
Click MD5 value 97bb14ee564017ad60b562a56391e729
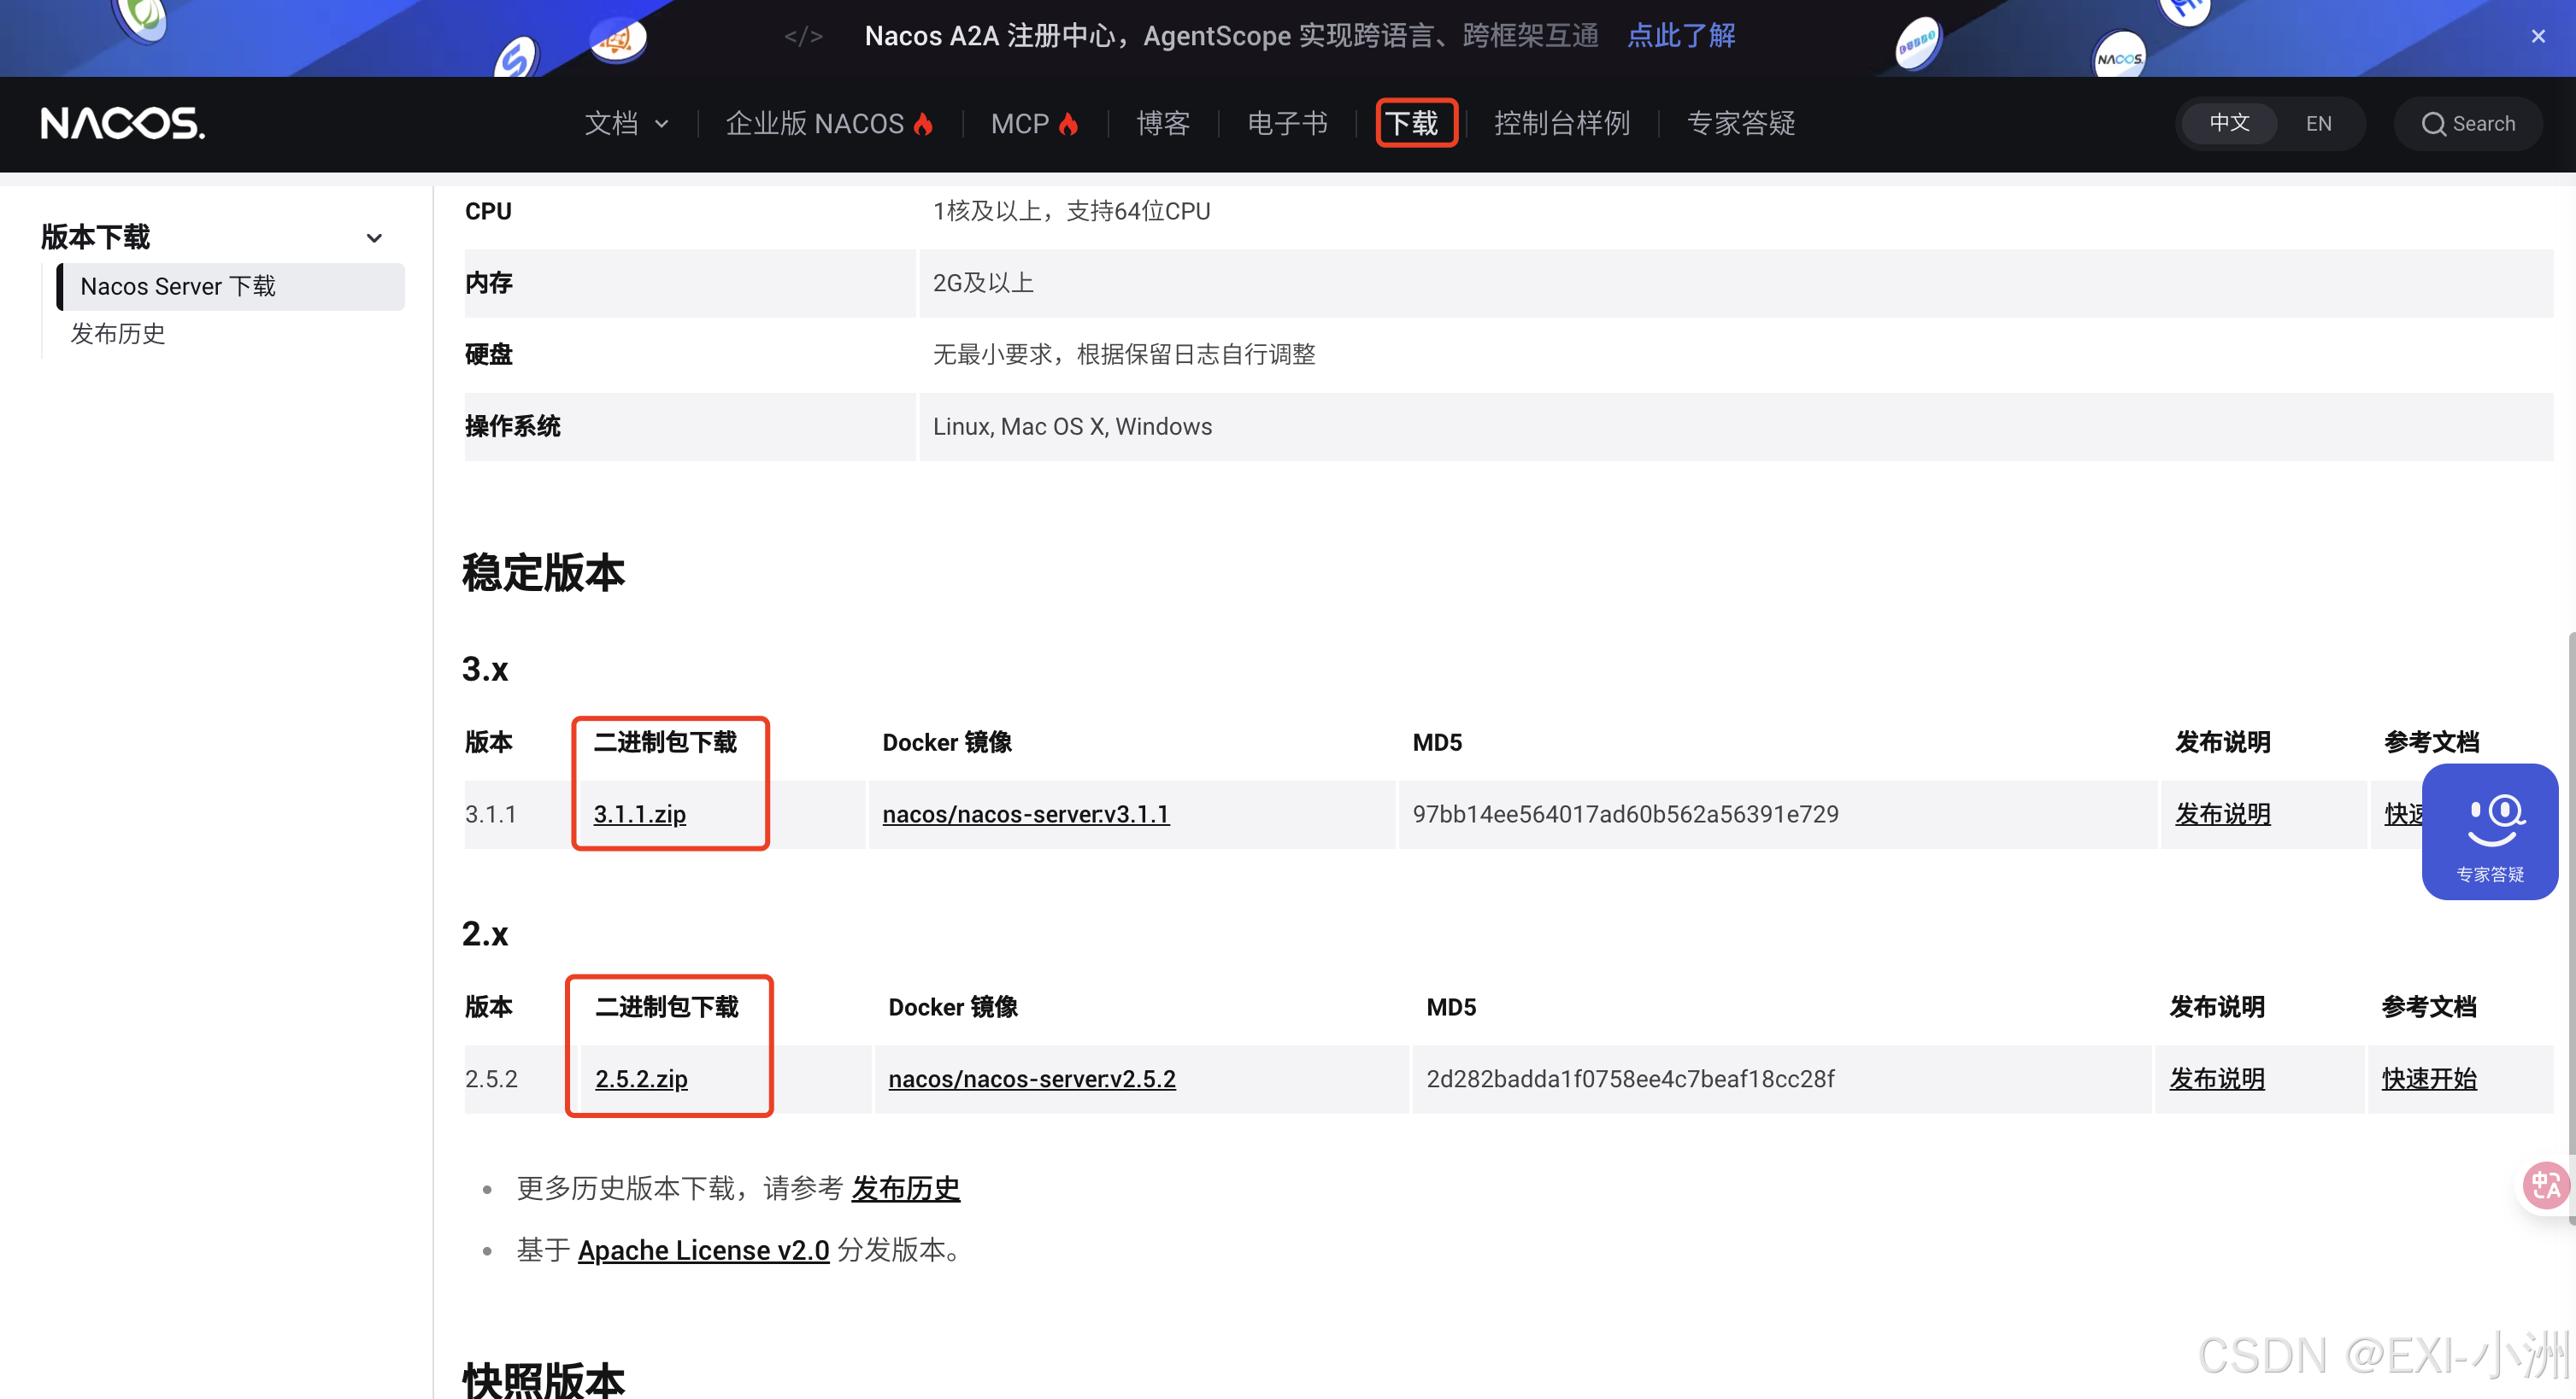1625,815
